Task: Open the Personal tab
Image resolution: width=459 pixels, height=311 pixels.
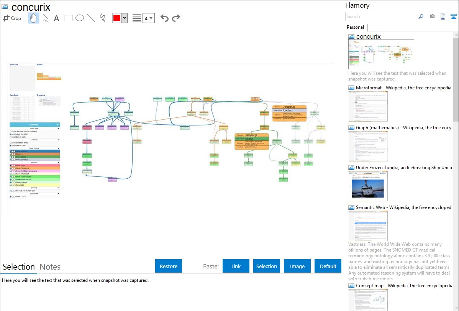Action: (356, 27)
